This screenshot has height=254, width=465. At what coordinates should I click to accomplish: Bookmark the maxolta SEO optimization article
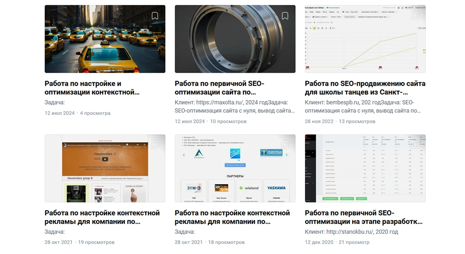click(x=285, y=16)
